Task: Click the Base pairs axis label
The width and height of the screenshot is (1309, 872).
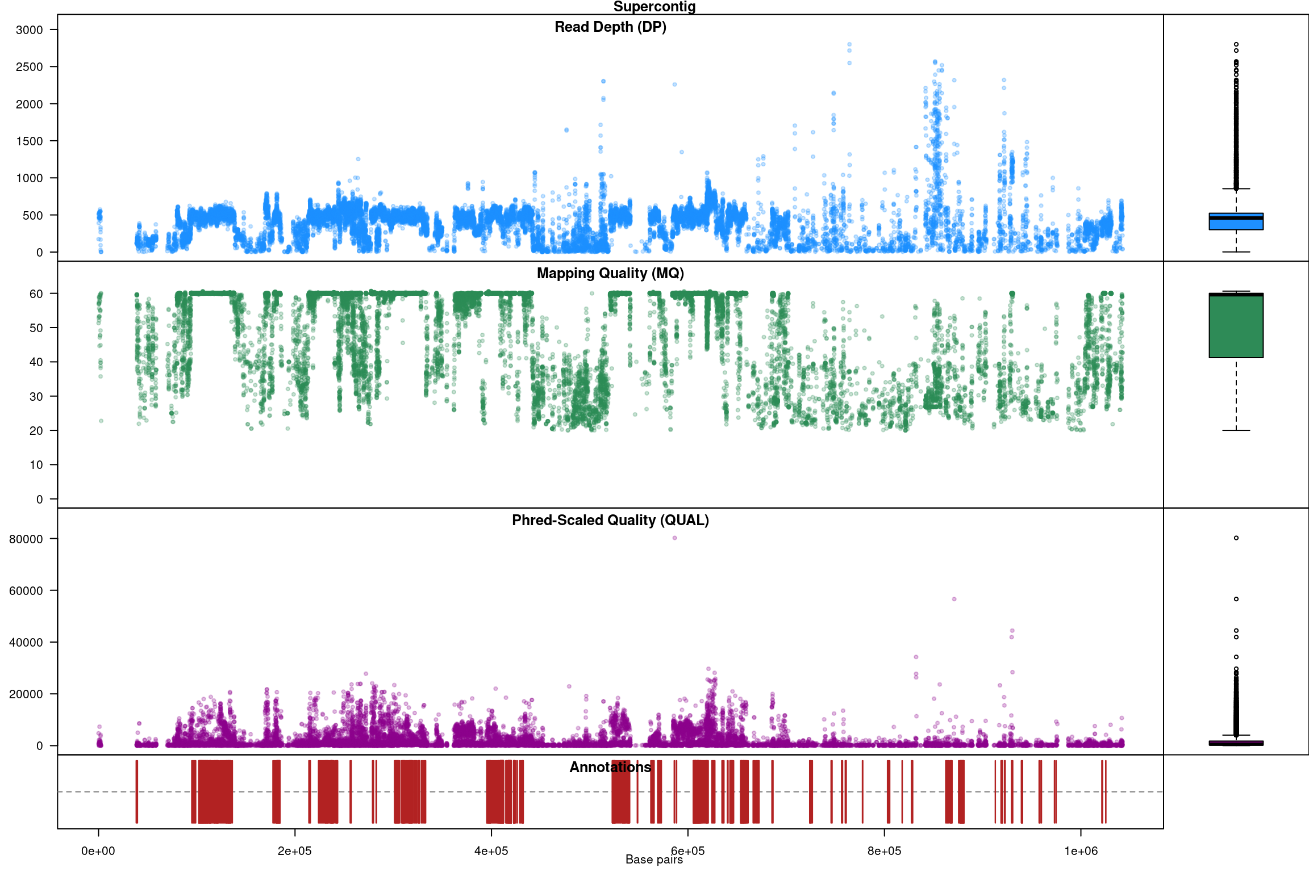Action: click(x=654, y=860)
